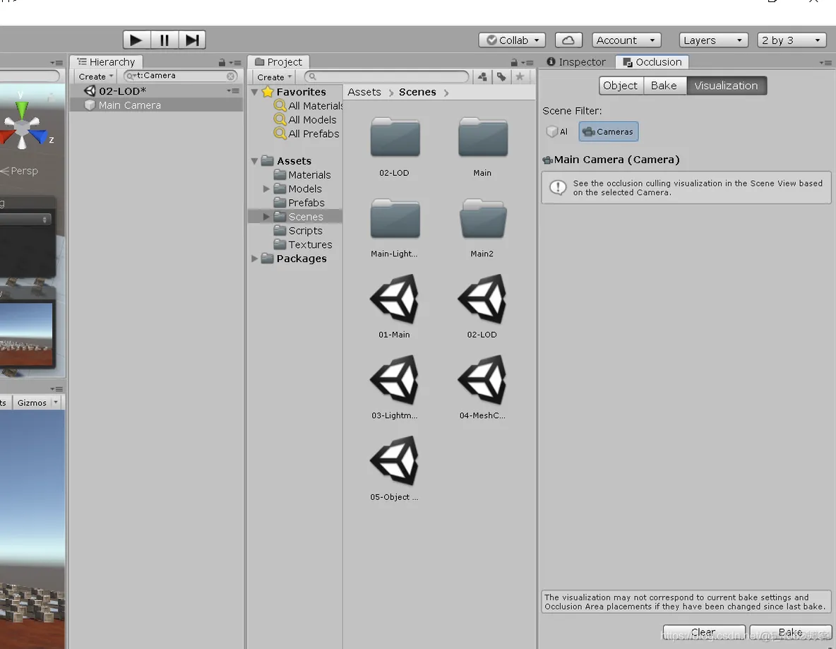This screenshot has width=836, height=649.
Task: Clear the occlusion bake data
Action: [704, 633]
